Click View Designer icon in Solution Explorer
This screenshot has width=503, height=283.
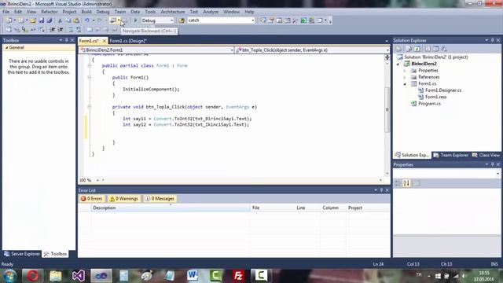[x=435, y=49]
